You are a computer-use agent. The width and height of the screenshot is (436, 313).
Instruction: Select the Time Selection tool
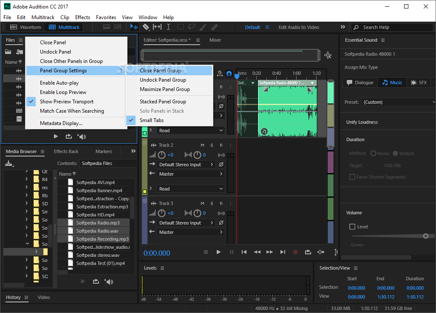pos(169,27)
